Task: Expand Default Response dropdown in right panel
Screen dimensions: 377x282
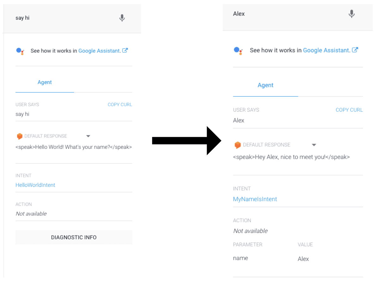Action: tap(314, 145)
